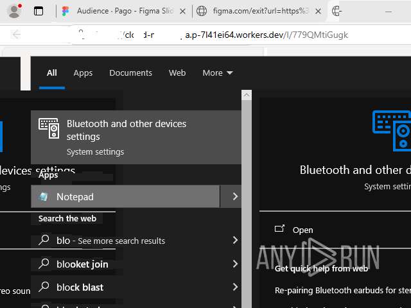Click the Search the web heading
The width and height of the screenshot is (411, 308).
[67, 218]
